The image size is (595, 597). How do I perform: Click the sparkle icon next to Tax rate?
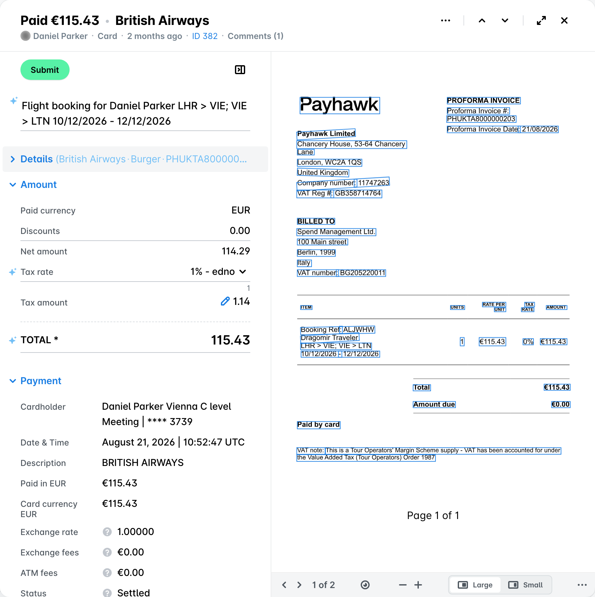(x=12, y=272)
